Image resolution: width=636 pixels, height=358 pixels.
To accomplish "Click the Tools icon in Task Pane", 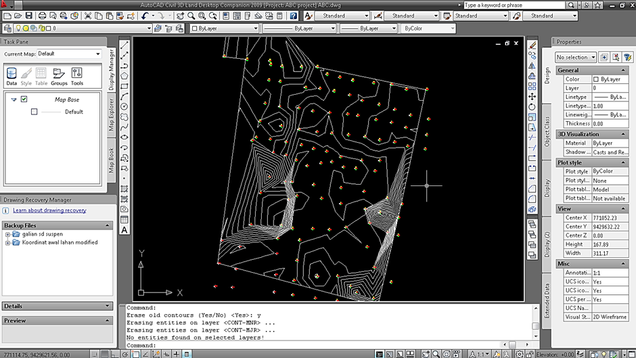I will pyautogui.click(x=76, y=76).
